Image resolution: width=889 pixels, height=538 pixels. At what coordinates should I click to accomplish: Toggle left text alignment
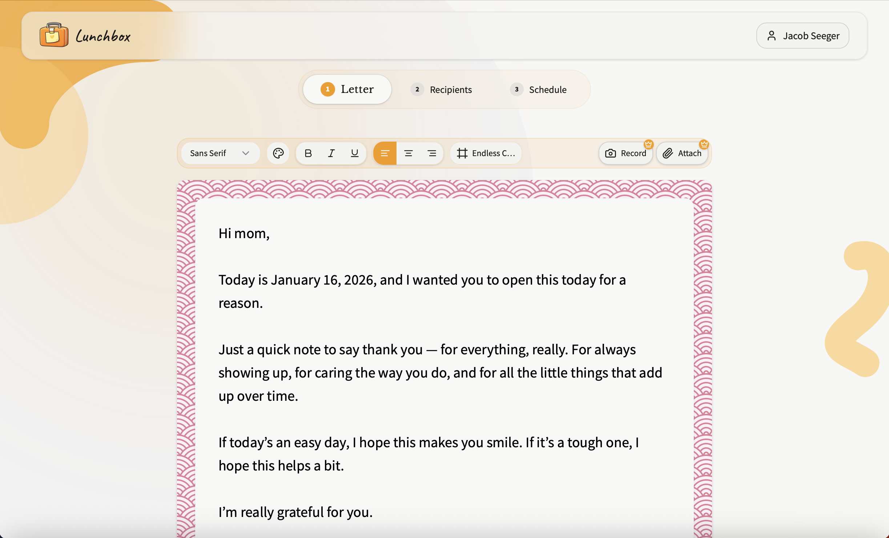point(385,153)
